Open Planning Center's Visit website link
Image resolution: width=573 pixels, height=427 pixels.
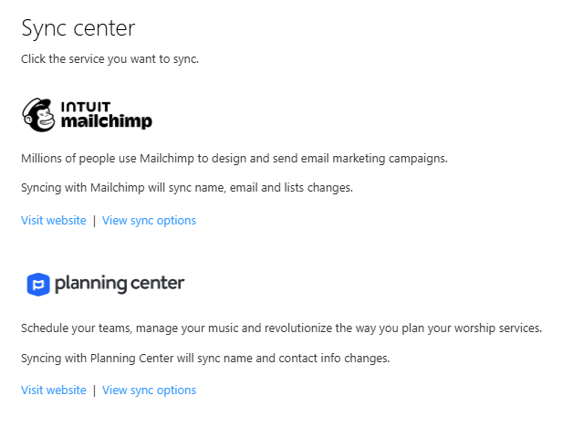click(54, 391)
